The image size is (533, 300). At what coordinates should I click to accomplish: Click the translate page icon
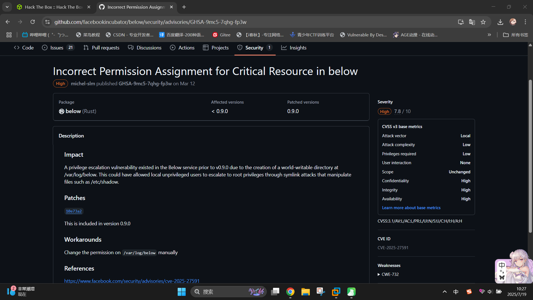472,22
